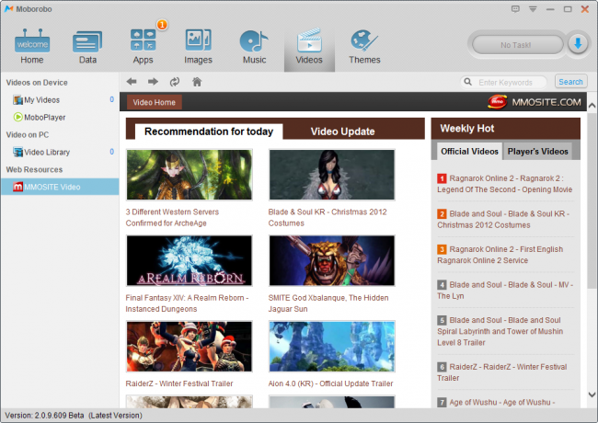Open the Home welcome icon

point(32,47)
